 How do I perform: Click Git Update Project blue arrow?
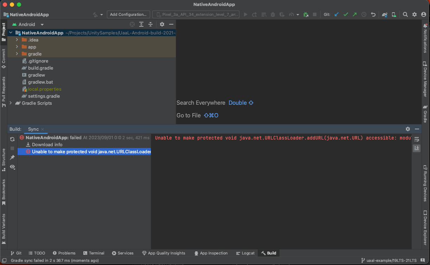[336, 14]
